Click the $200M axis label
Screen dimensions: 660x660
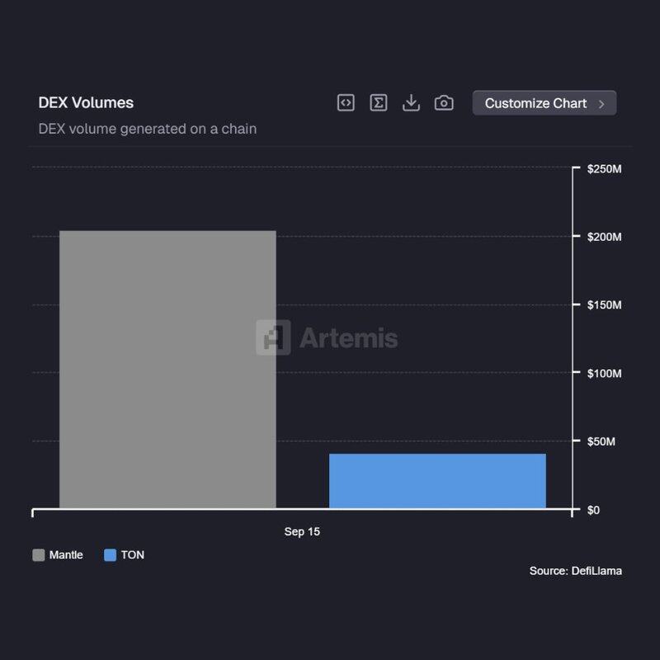click(604, 237)
